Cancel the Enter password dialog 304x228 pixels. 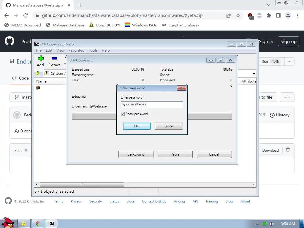pos(169,126)
